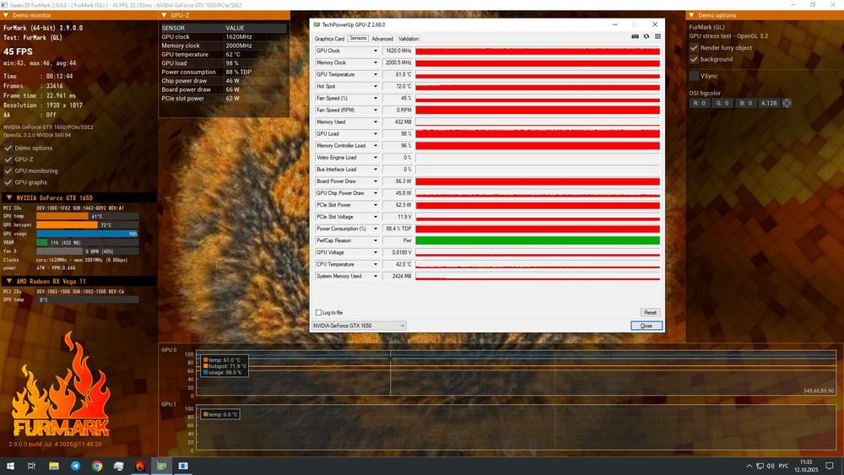844x475 pixels.
Task: Click the Reset button in GPU-Z
Action: click(650, 312)
